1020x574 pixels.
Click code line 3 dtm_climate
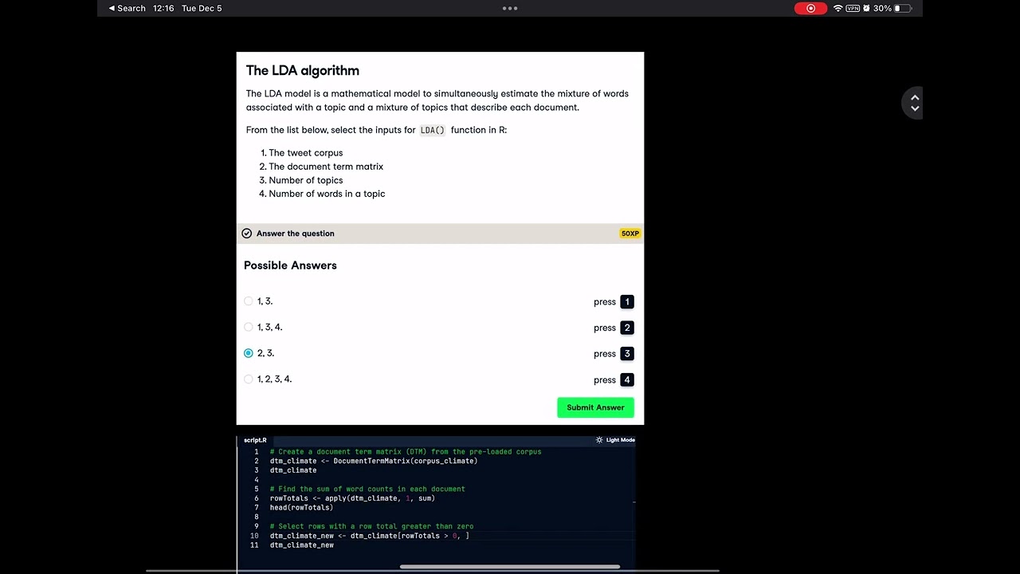click(292, 470)
